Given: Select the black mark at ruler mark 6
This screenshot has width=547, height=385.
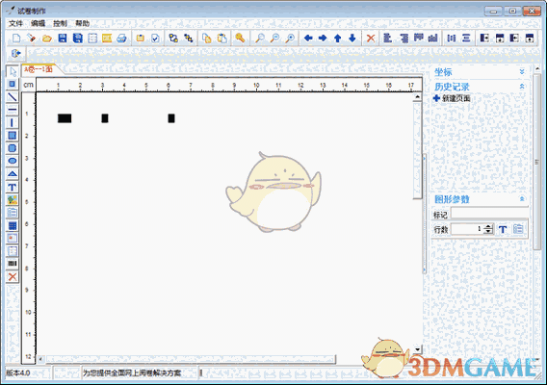Looking at the screenshot, I should pos(171,118).
